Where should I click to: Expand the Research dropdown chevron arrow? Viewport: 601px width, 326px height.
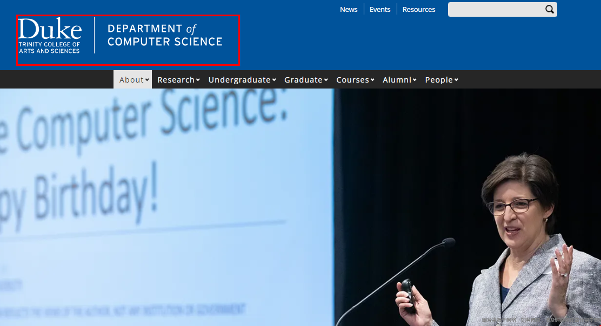[x=198, y=80]
